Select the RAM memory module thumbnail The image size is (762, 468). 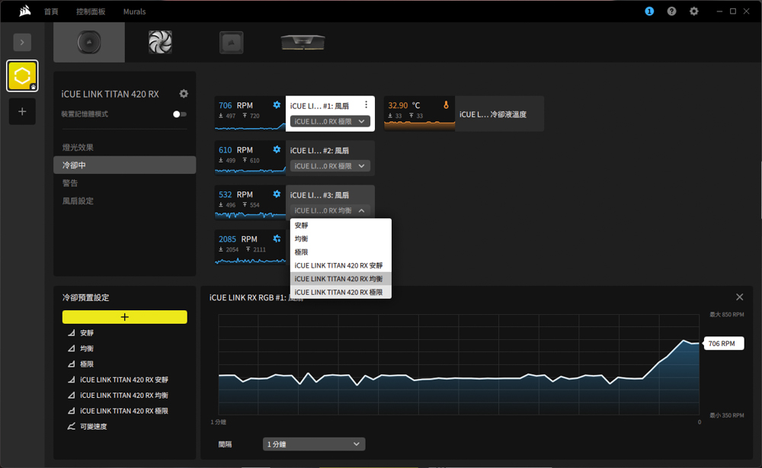tap(303, 42)
